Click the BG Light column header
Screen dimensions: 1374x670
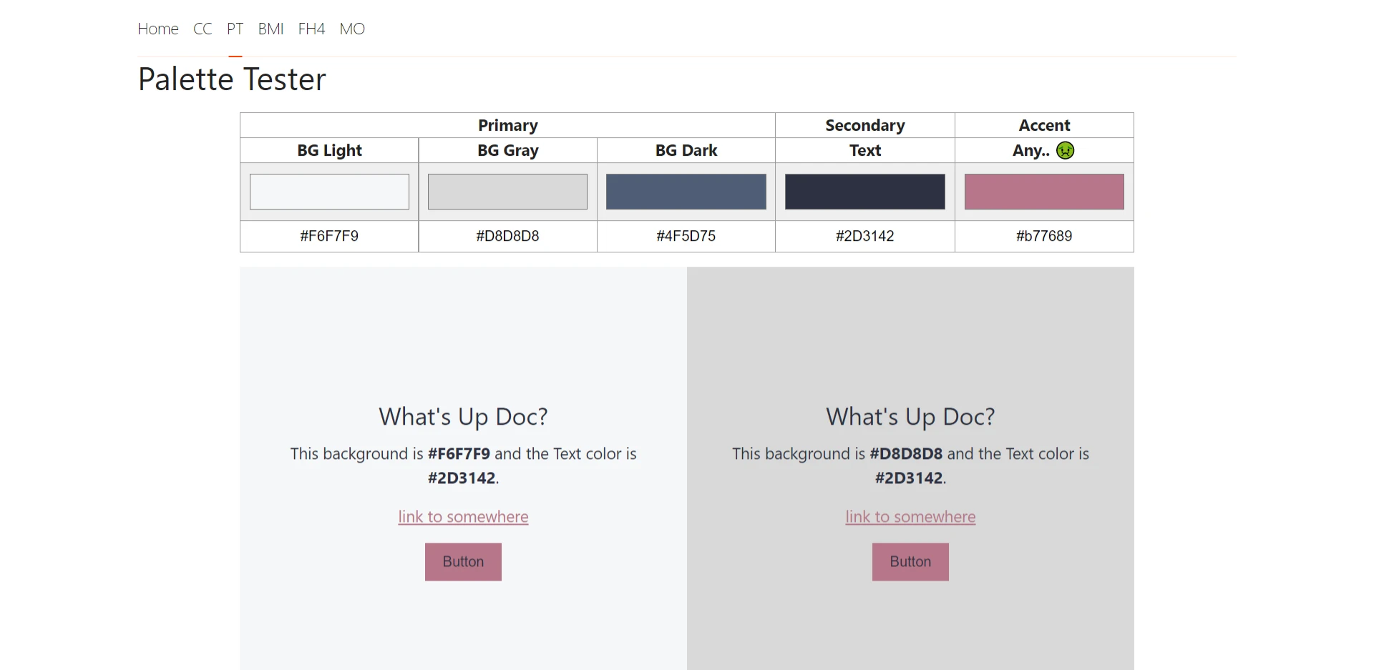(x=329, y=150)
